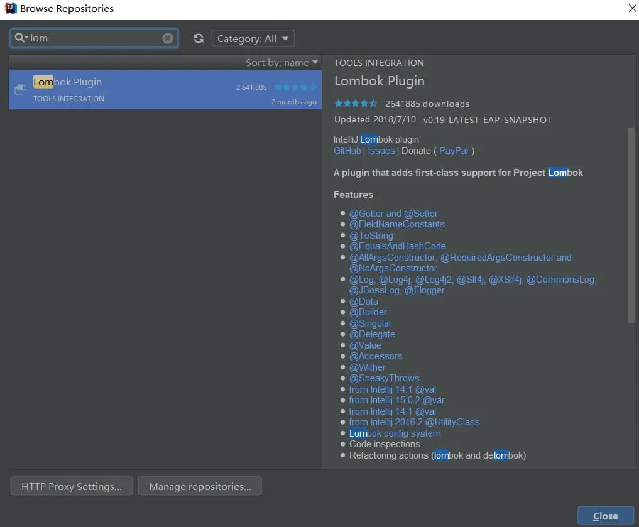The height and width of the screenshot is (527, 639).
Task: Click the star rating in the plugin list row
Action: pos(295,87)
